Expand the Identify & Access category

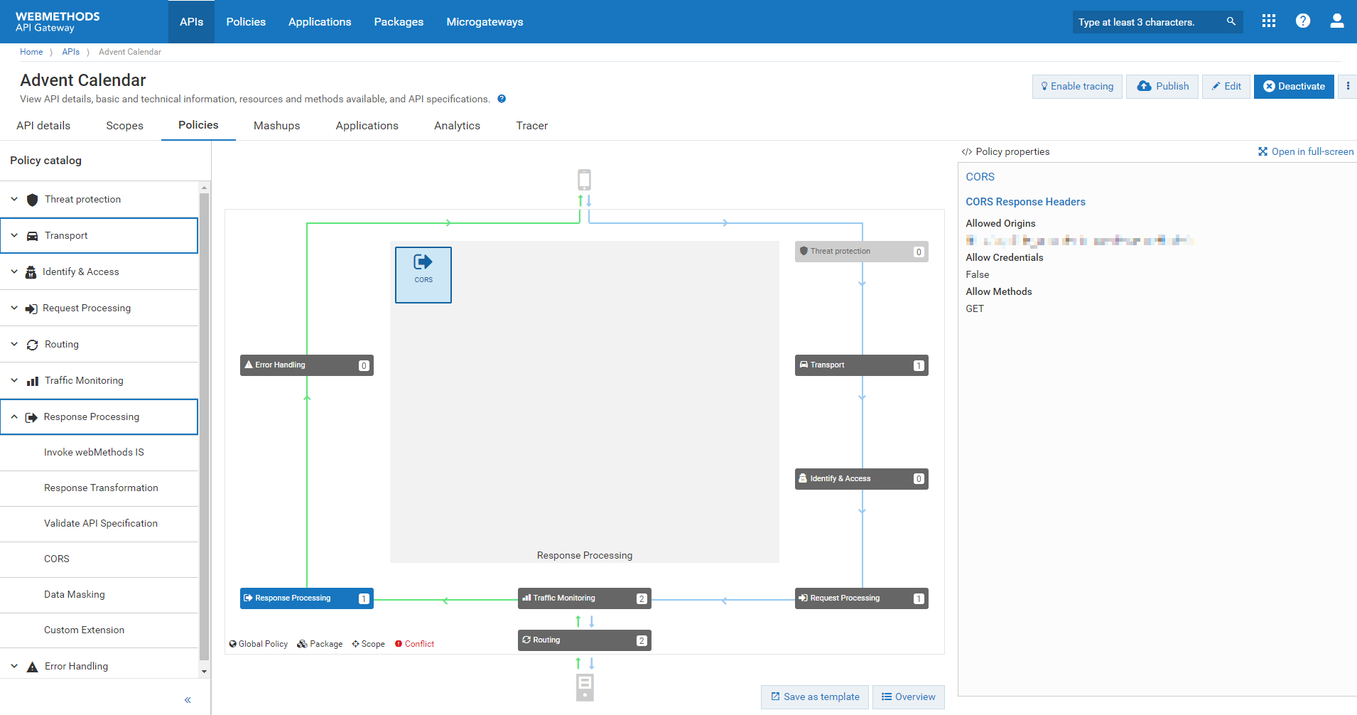pos(14,272)
